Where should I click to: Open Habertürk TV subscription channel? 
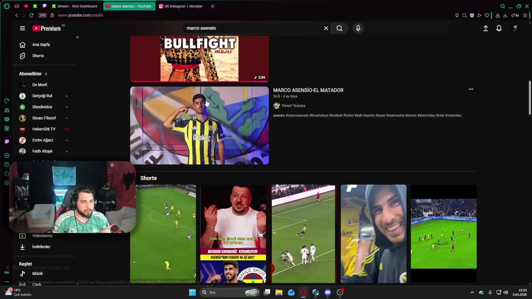[44, 129]
